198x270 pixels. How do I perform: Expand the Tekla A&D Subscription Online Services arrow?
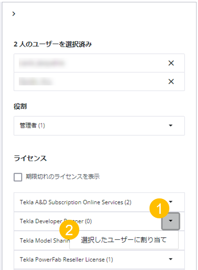click(x=171, y=202)
